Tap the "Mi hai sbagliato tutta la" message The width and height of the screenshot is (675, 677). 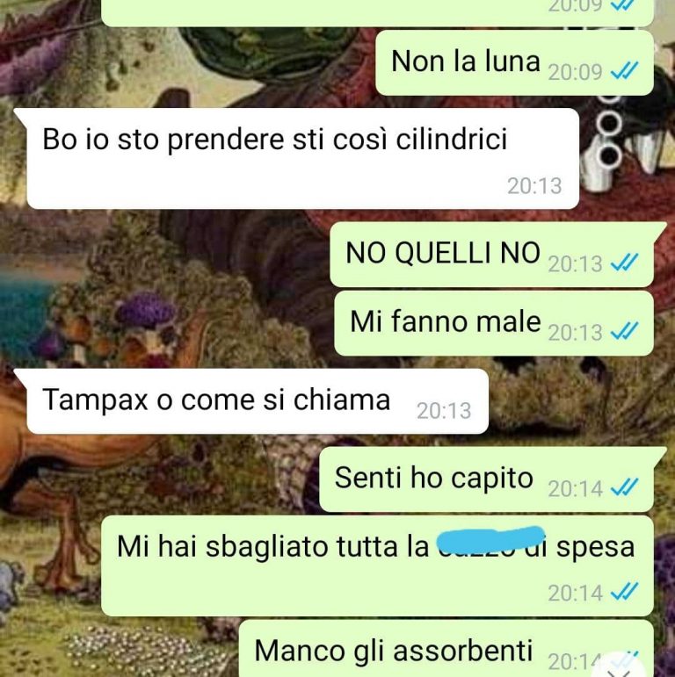[x=377, y=566]
